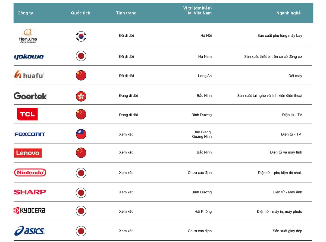Click the red Lenovo logo
Screen dimensions: 326x242
click(x=28, y=153)
